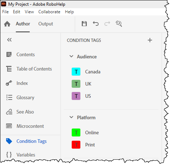Screen dimensions: 170x164
Task: Collapse the Platform tag group
Action: [71, 117]
